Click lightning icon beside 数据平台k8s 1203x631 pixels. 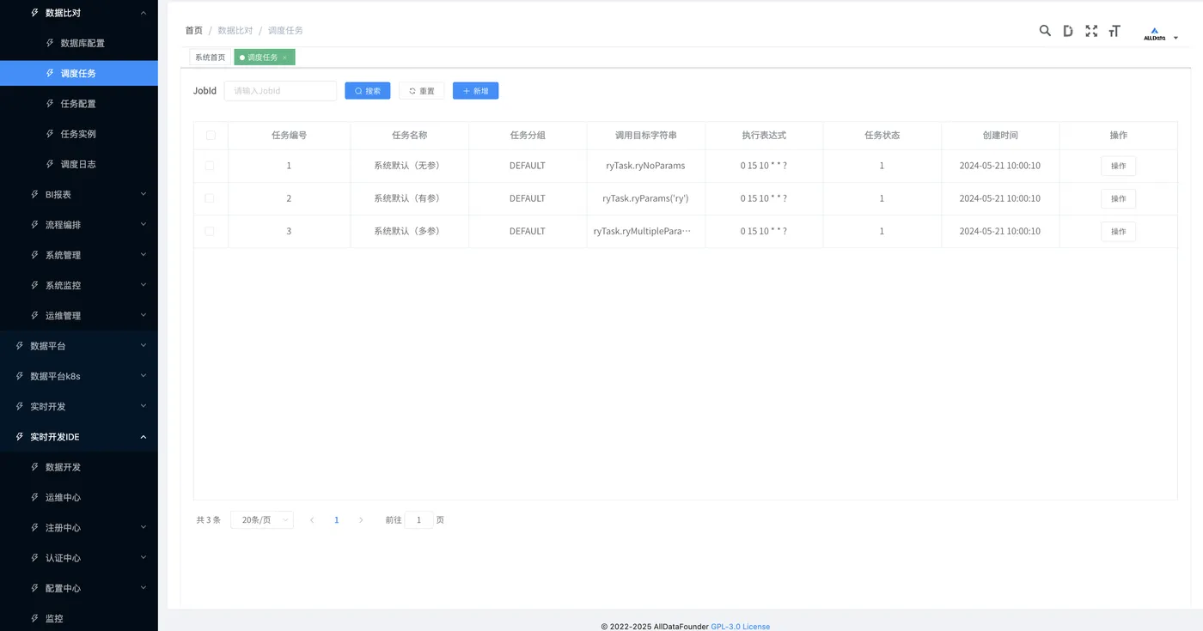[20, 376]
